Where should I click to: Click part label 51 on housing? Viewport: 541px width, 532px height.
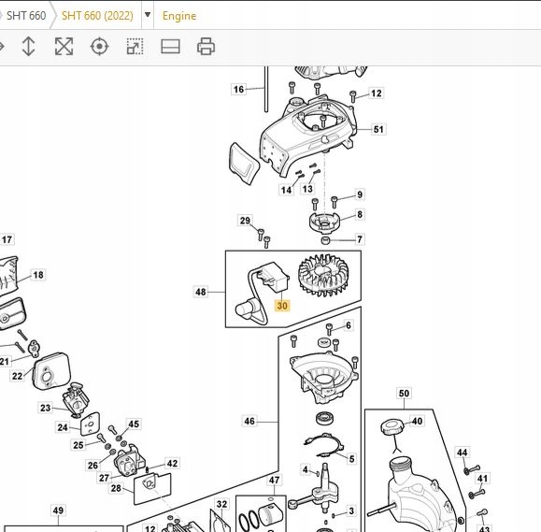point(378,129)
